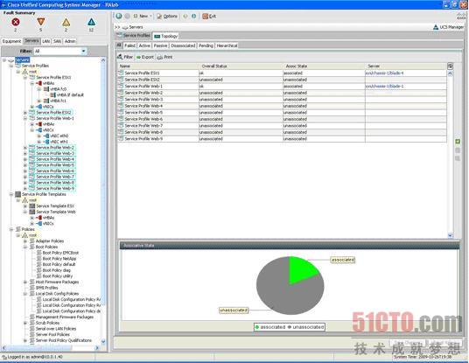This screenshot has height=363, width=469.
Task: Switch to the SAN tab
Action: tap(57, 41)
